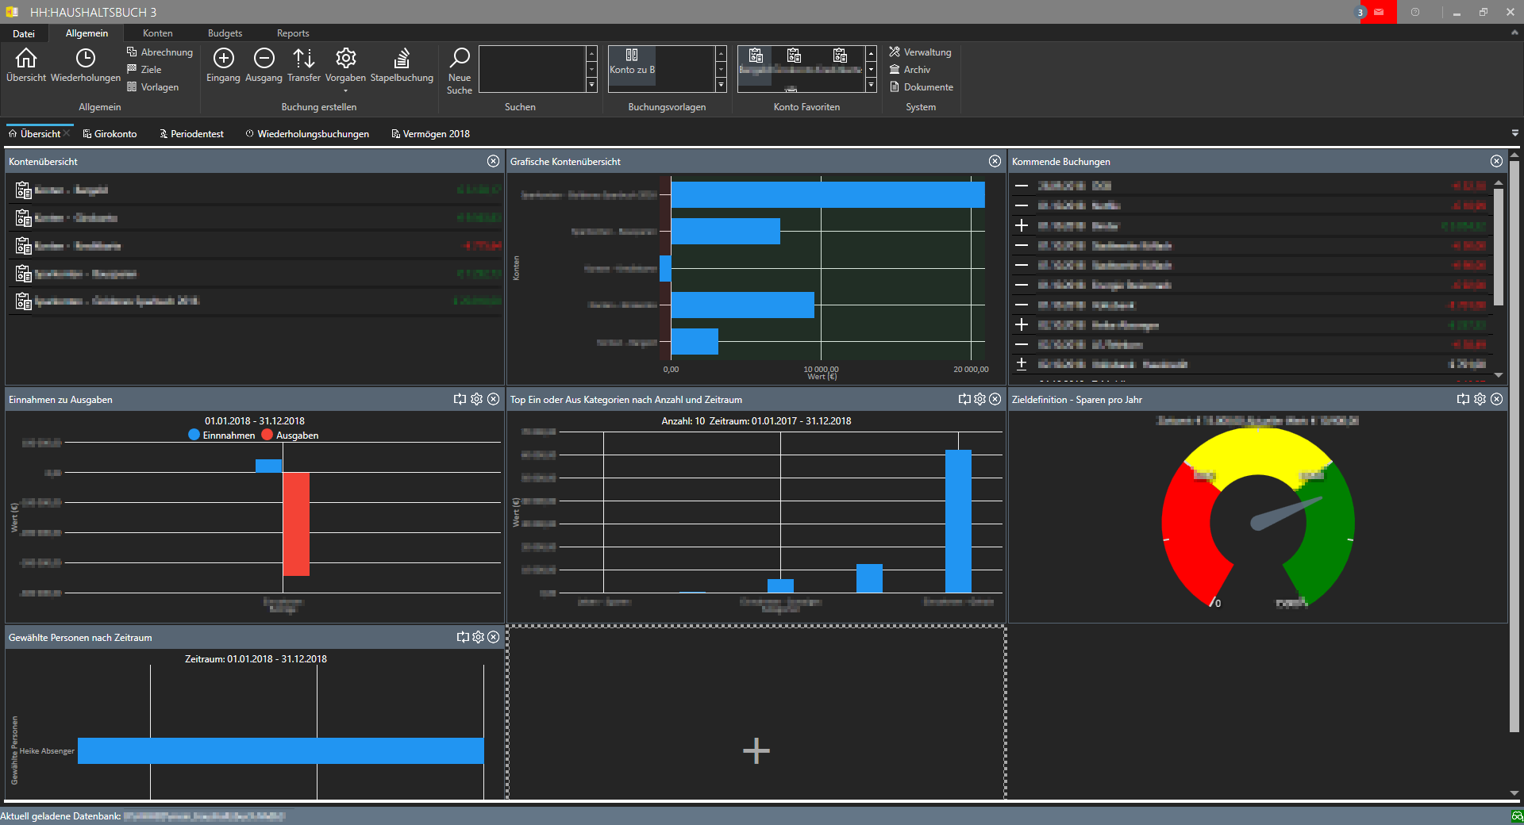The width and height of the screenshot is (1524, 825).
Task: Open Vorlagen in the ribbon
Action: point(152,87)
